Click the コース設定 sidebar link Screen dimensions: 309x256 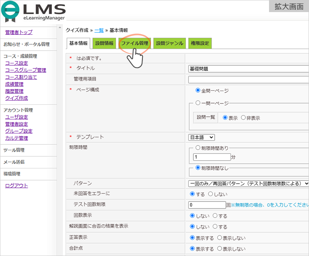pos(16,63)
